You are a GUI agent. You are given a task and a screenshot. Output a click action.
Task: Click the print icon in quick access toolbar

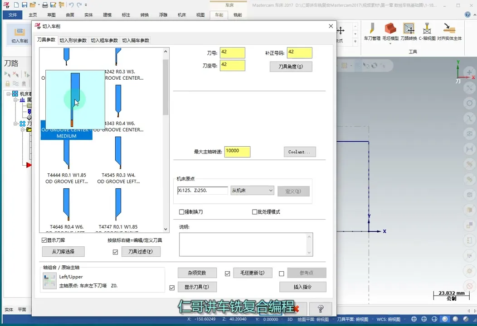pos(45,5)
